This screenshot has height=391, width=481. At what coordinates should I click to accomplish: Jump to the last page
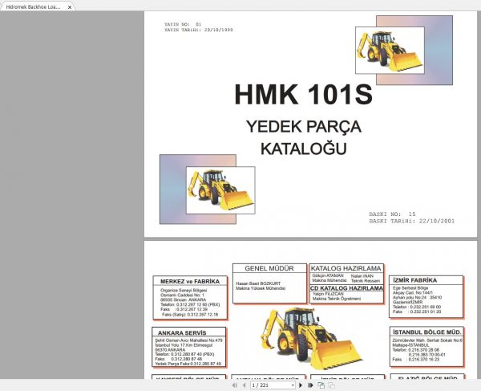pyautogui.click(x=310, y=385)
